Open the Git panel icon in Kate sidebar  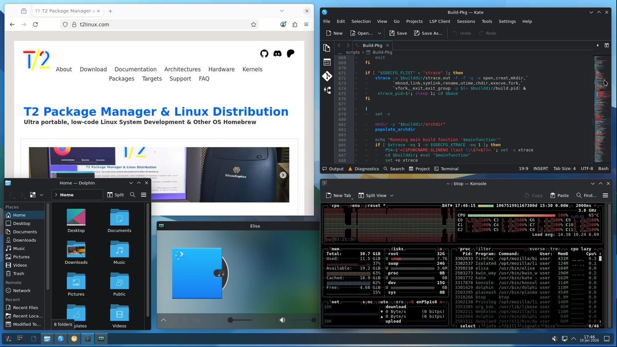[x=327, y=76]
